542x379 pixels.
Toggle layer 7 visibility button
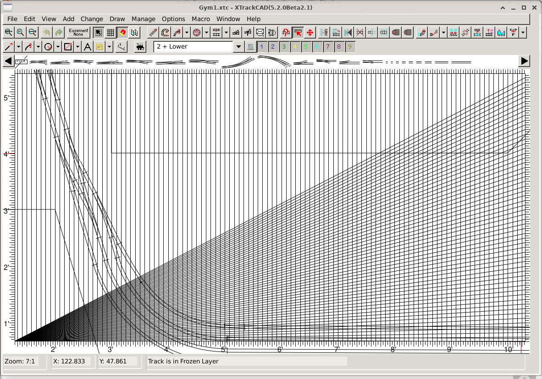[328, 47]
